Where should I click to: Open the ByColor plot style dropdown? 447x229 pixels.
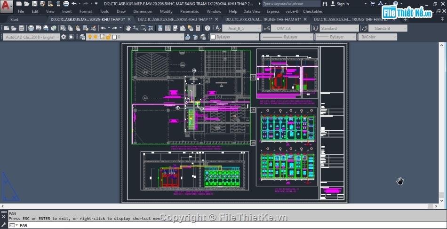pos(378,37)
